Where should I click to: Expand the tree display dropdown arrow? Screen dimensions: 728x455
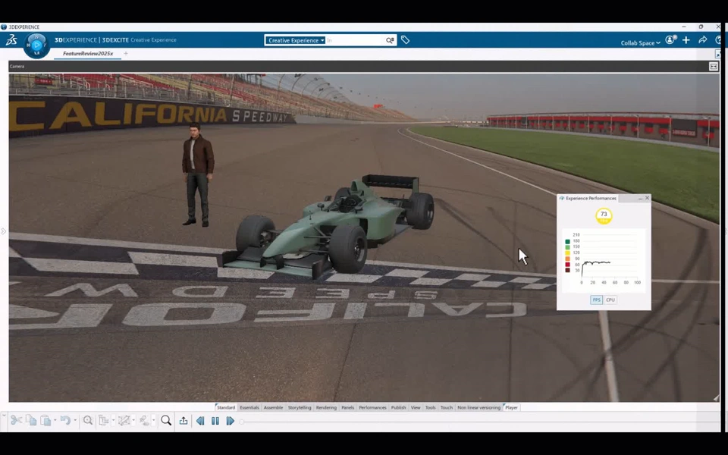tap(113, 421)
